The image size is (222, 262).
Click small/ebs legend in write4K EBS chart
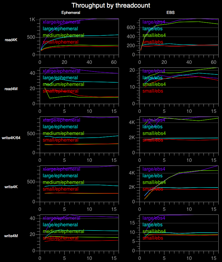pos(153,189)
